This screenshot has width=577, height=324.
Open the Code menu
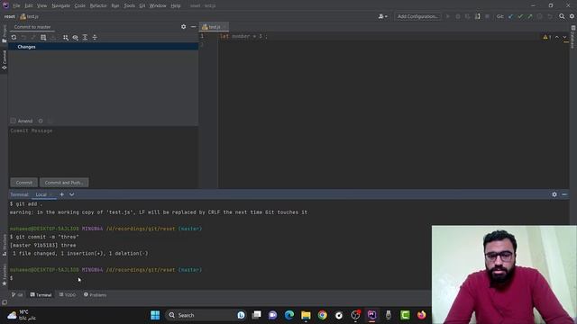tap(80, 5)
